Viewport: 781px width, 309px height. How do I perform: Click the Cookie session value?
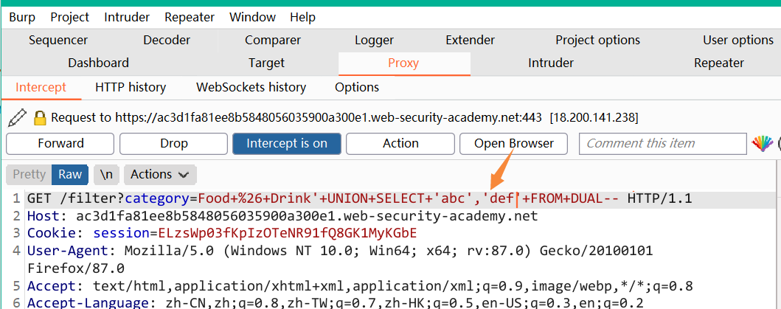[288, 234]
